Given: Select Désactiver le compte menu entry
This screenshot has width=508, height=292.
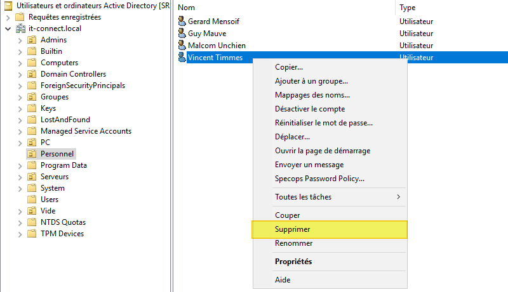Looking at the screenshot, I should (x=310, y=109).
